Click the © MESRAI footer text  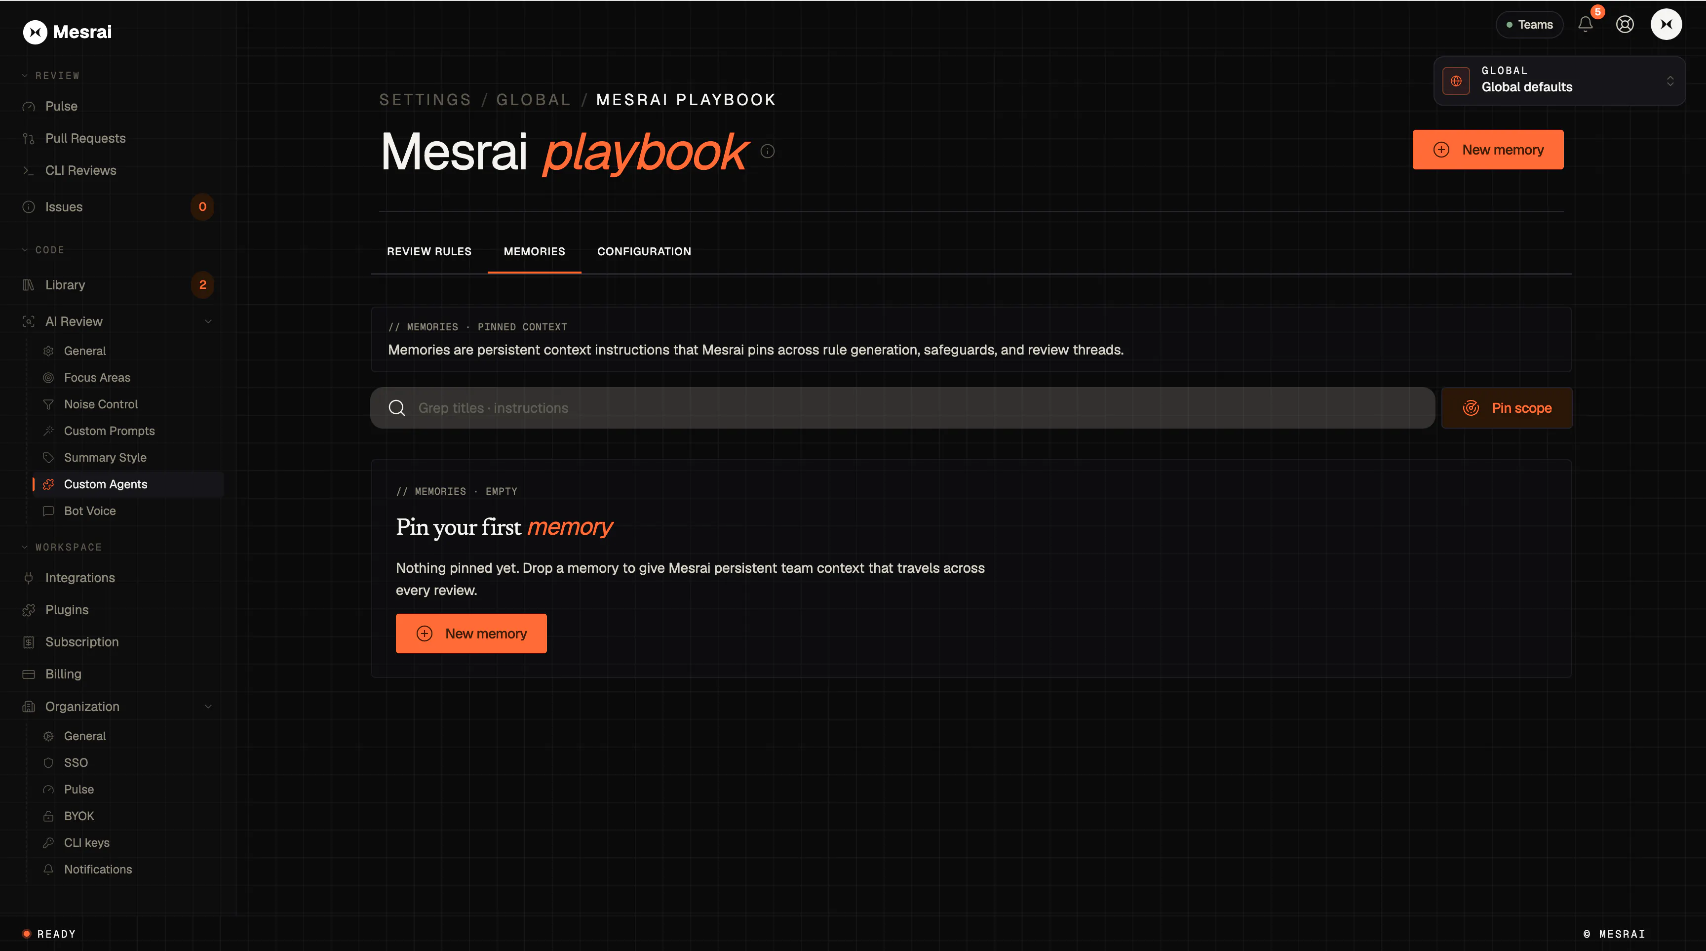coord(1615,934)
